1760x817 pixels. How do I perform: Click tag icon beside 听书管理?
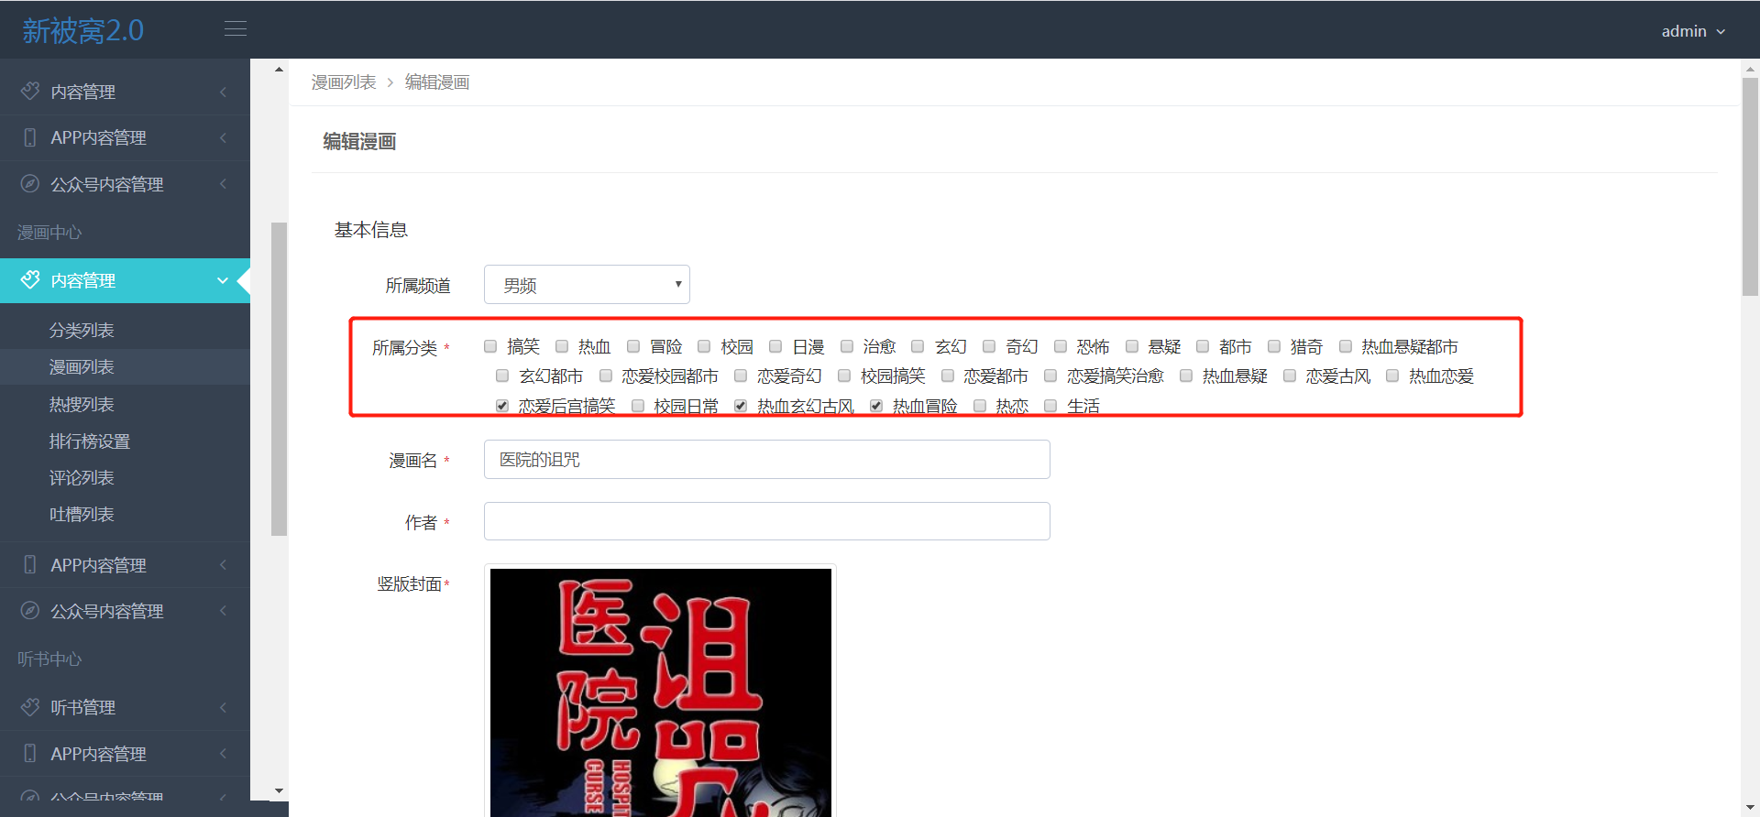pyautogui.click(x=30, y=707)
